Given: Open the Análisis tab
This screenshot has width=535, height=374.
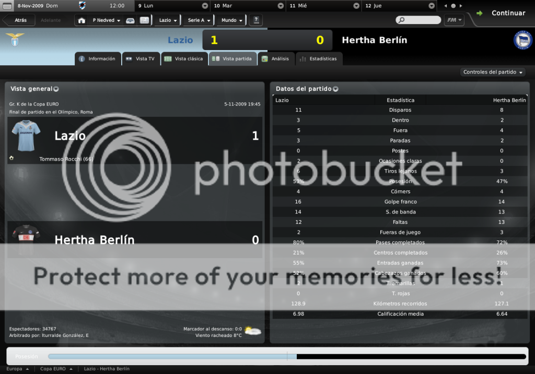Looking at the screenshot, I should 276,58.
